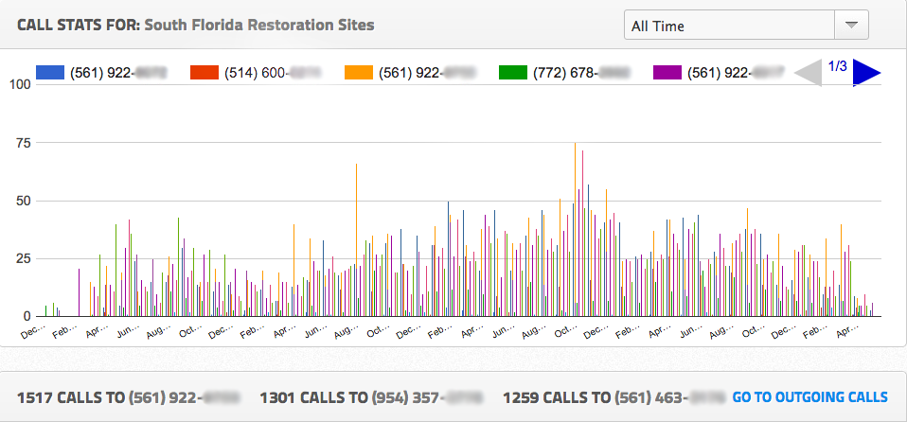Click the down arrow of time range selector
Image resolution: width=907 pixels, height=422 pixels.
coord(850,26)
